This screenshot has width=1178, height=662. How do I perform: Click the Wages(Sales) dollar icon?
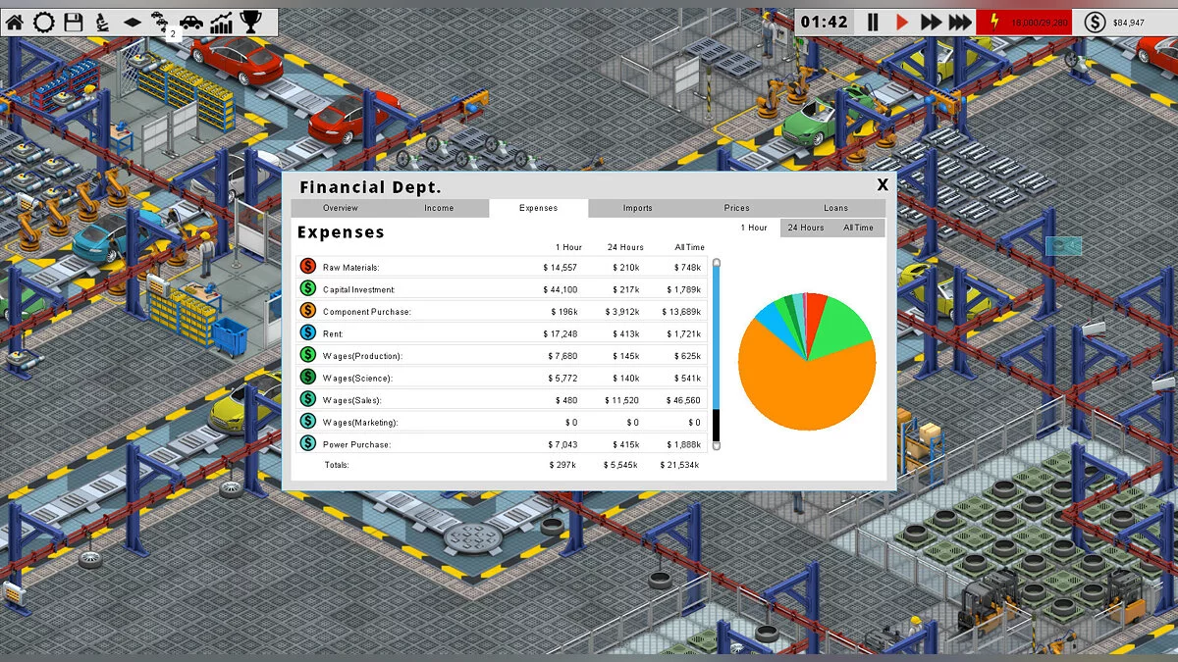coord(307,399)
